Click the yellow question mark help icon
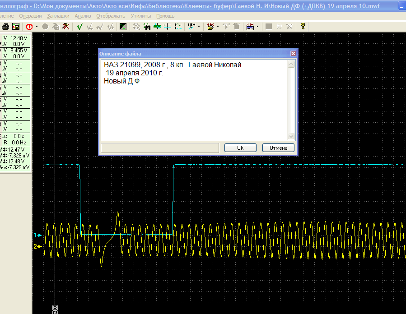 tap(303, 26)
